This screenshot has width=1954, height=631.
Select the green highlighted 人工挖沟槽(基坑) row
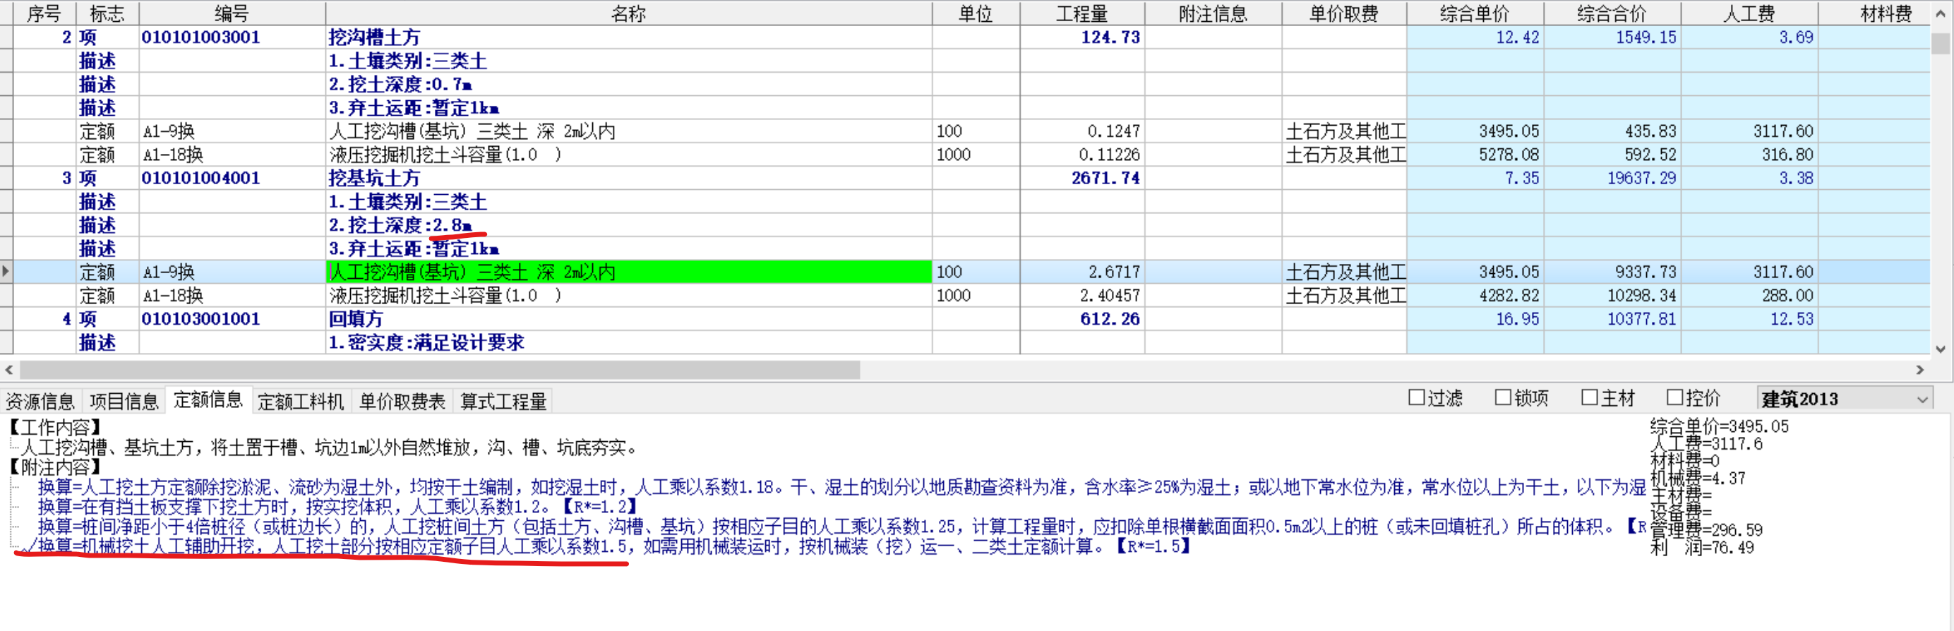[x=628, y=272]
